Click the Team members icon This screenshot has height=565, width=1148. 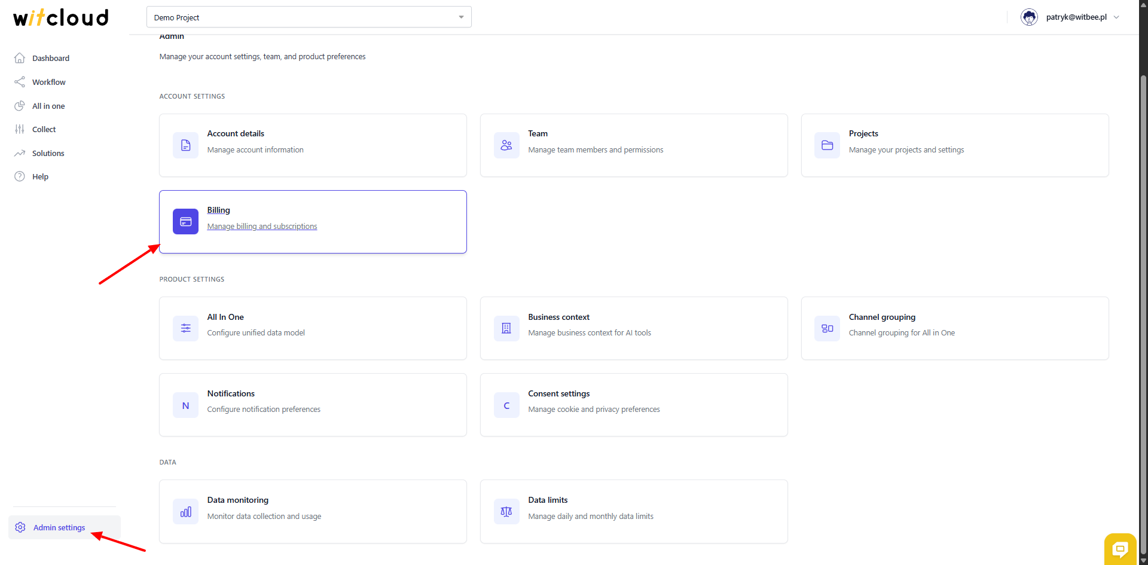[x=506, y=145]
